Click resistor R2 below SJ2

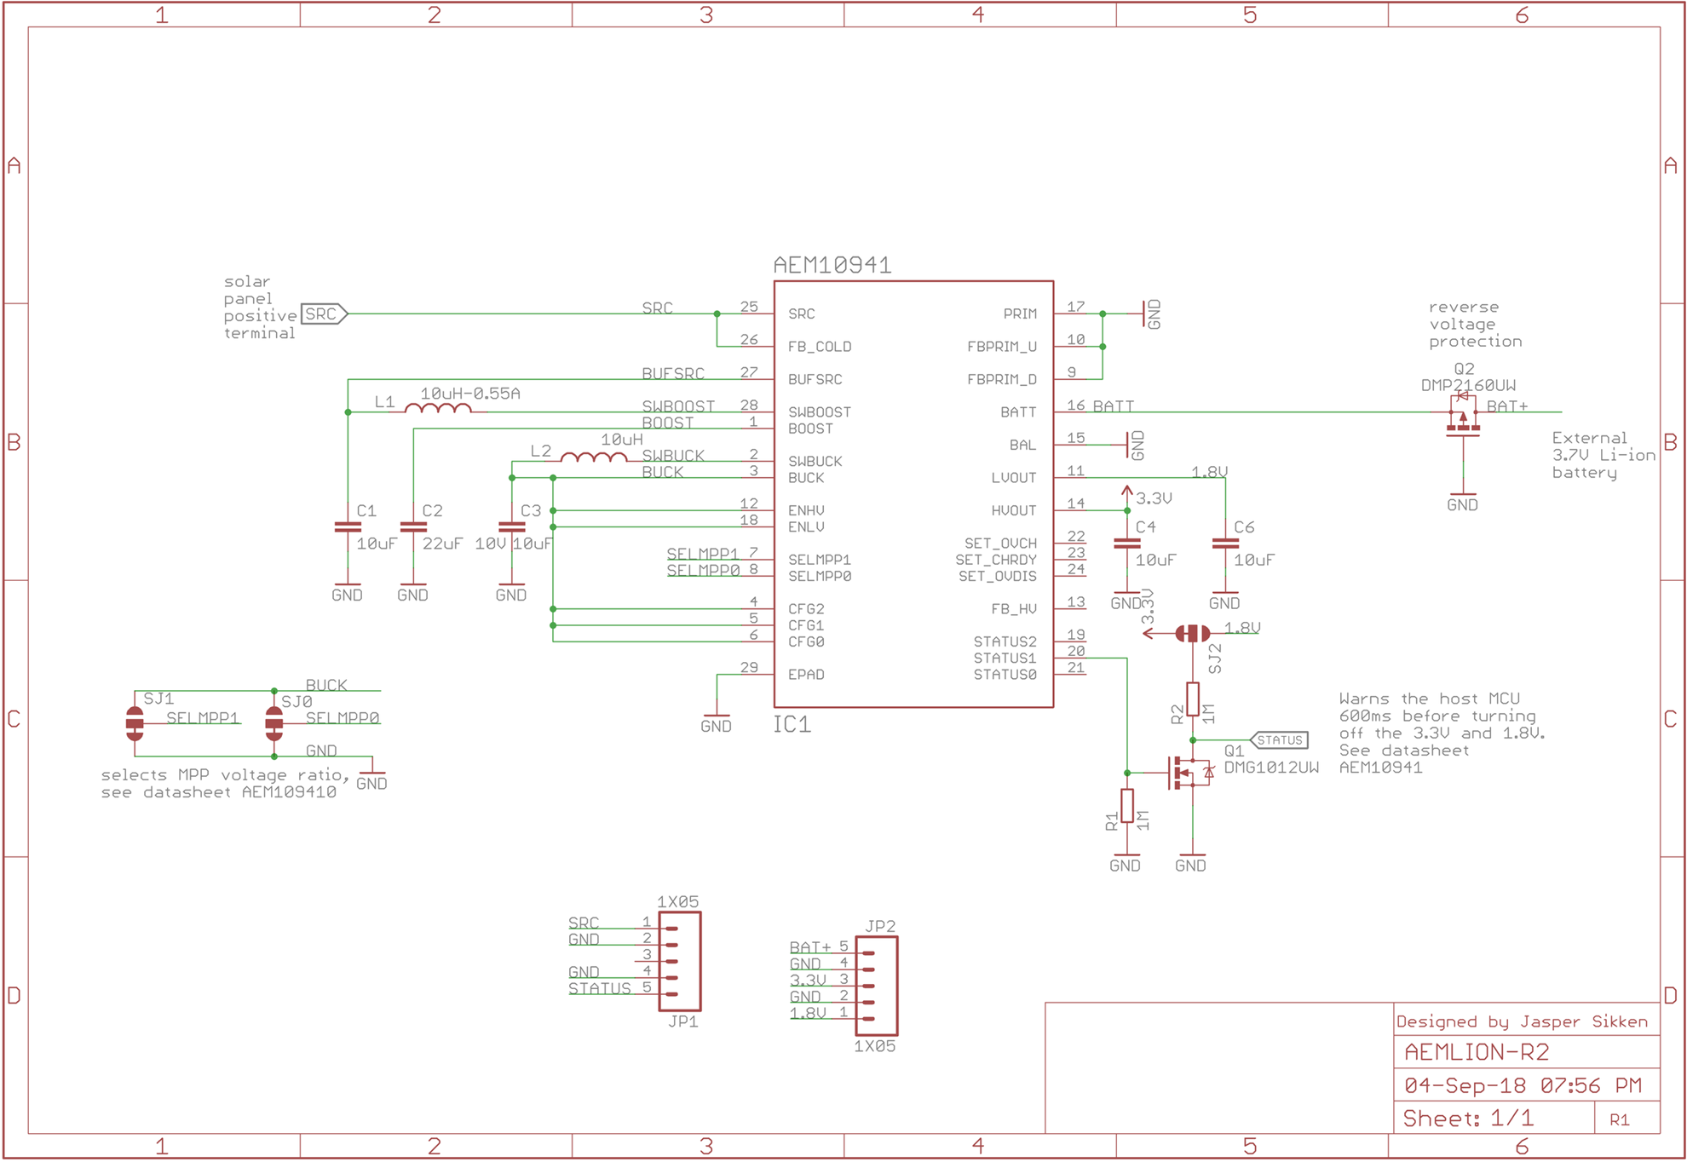[x=1192, y=699]
